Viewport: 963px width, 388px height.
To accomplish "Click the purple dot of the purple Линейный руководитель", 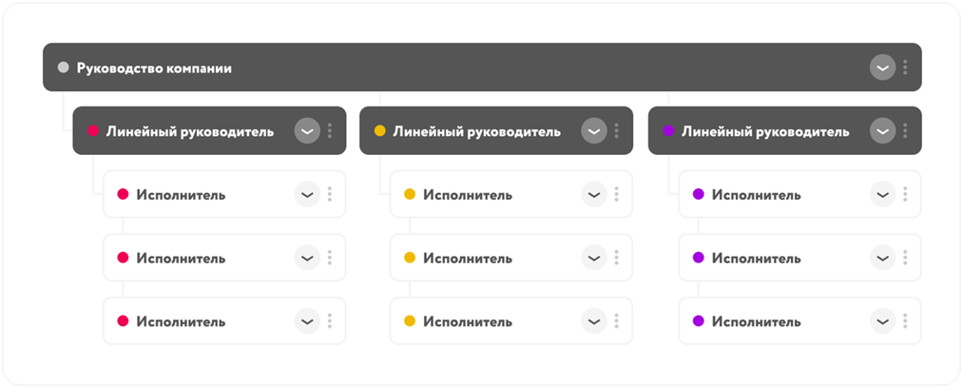I will click(x=668, y=131).
